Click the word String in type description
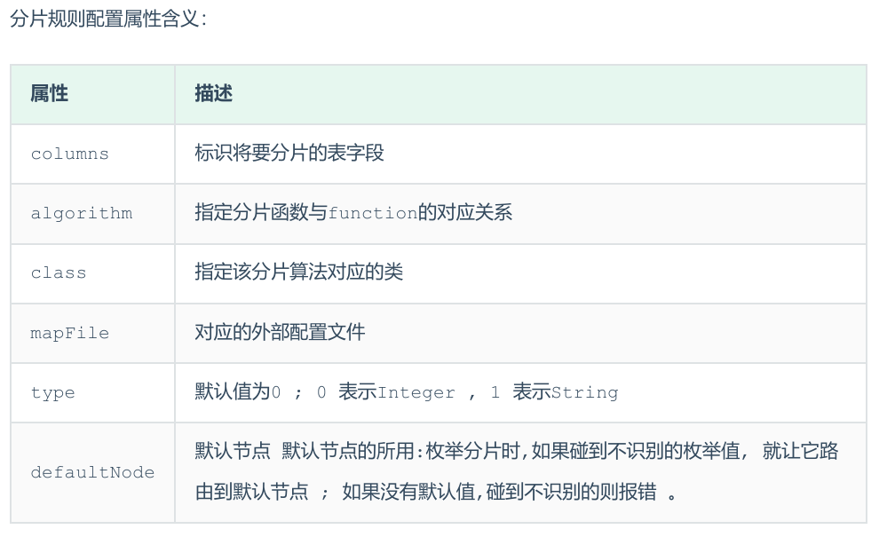Image resolution: width=887 pixels, height=545 pixels. [584, 392]
